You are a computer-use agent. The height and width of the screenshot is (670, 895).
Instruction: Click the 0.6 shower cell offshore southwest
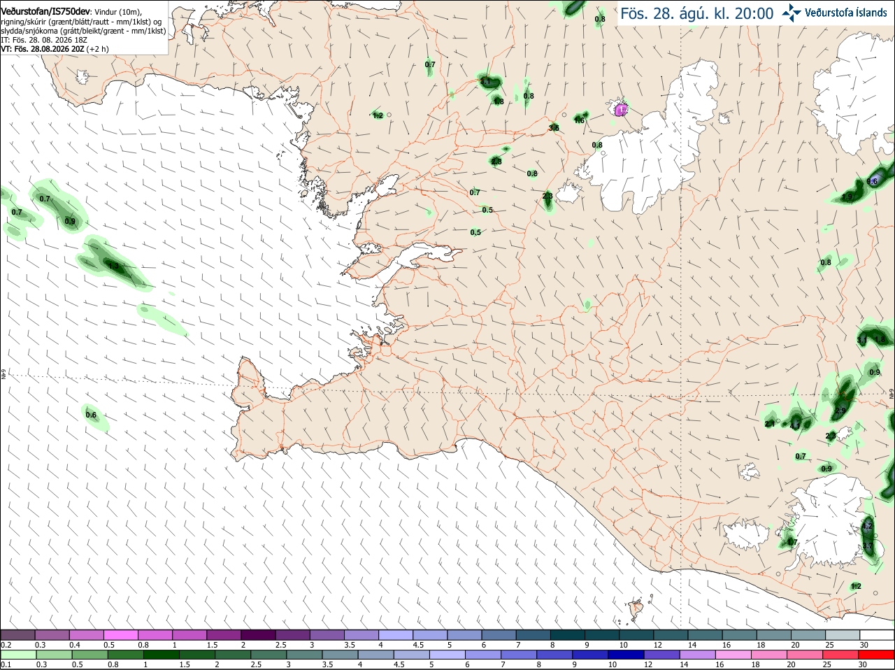(x=91, y=414)
